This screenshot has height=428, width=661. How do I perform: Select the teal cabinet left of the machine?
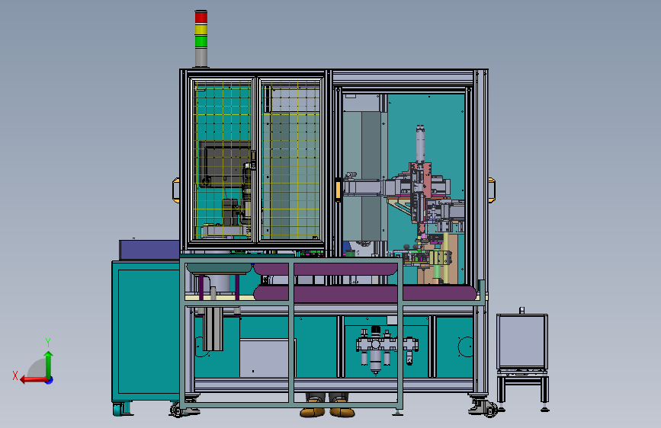pyautogui.click(x=146, y=331)
